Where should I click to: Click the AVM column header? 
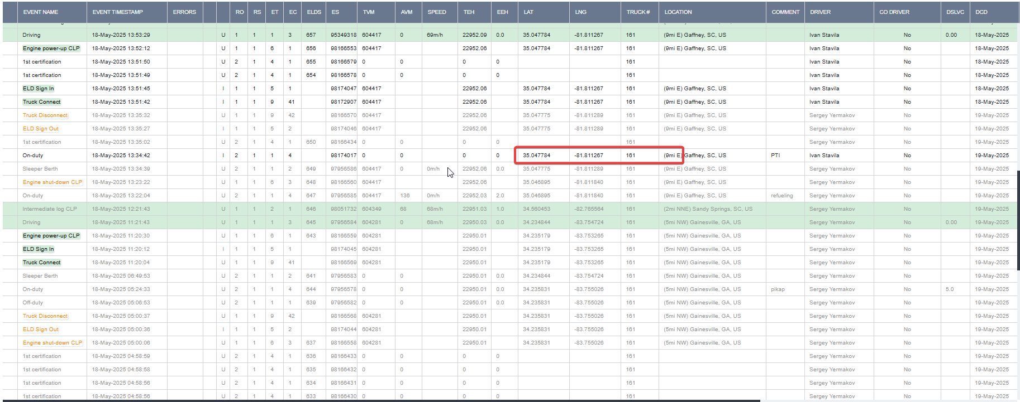tap(407, 12)
